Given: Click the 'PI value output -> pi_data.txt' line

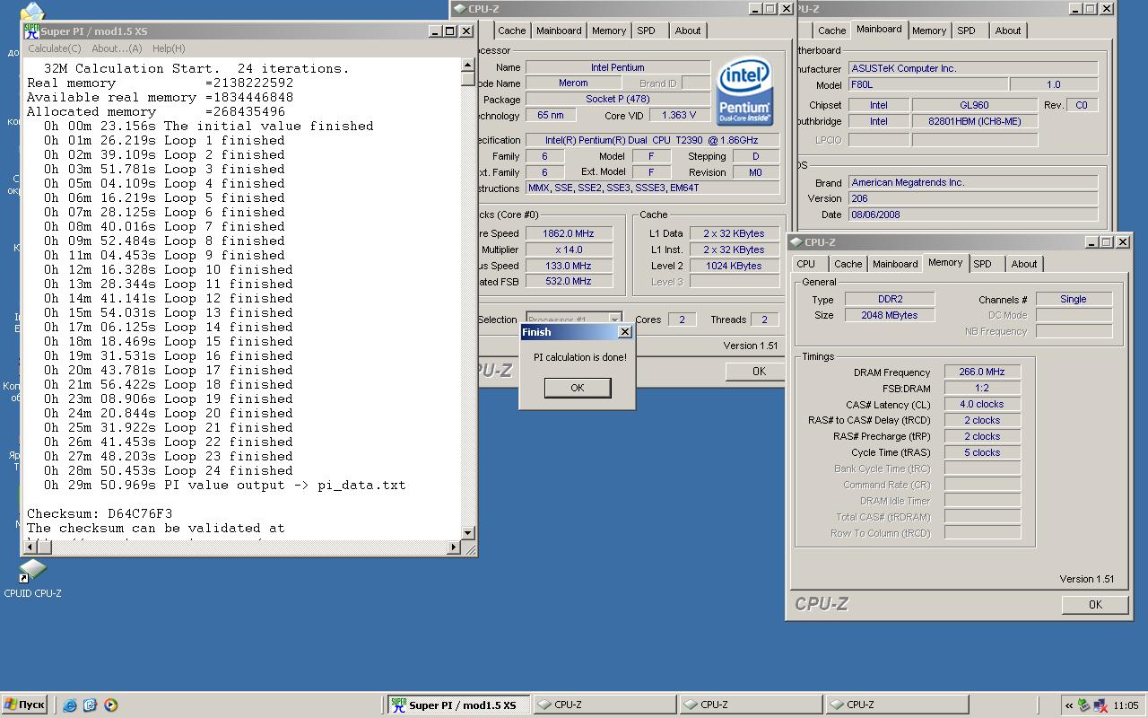Looking at the screenshot, I should point(225,485).
